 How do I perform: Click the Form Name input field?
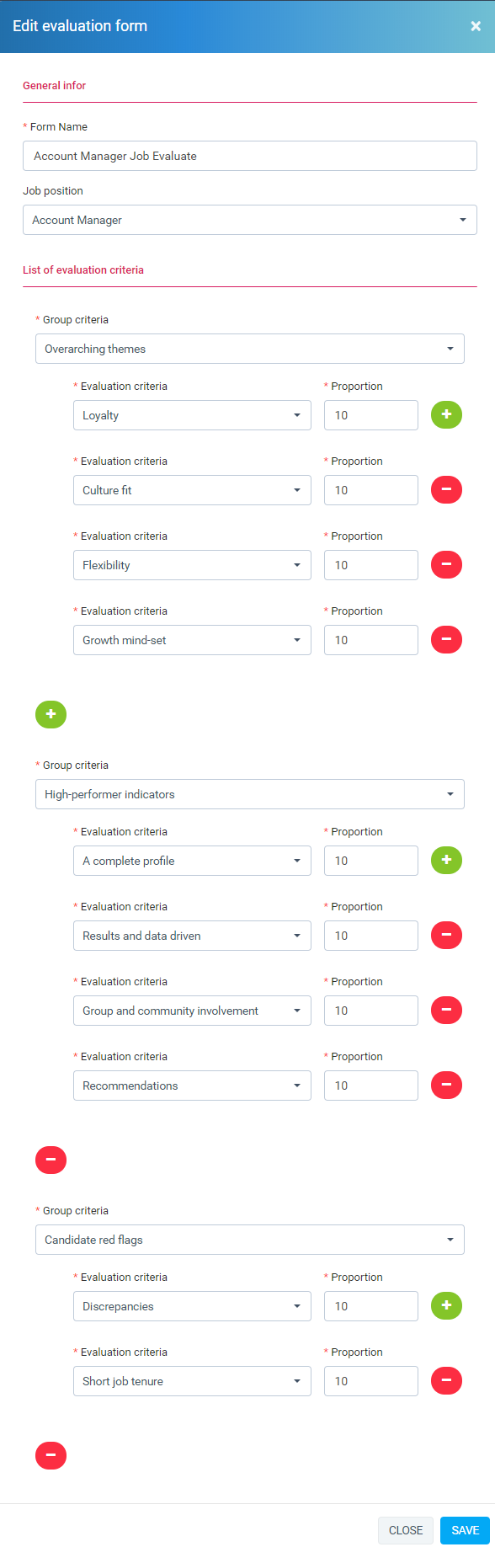(x=250, y=155)
